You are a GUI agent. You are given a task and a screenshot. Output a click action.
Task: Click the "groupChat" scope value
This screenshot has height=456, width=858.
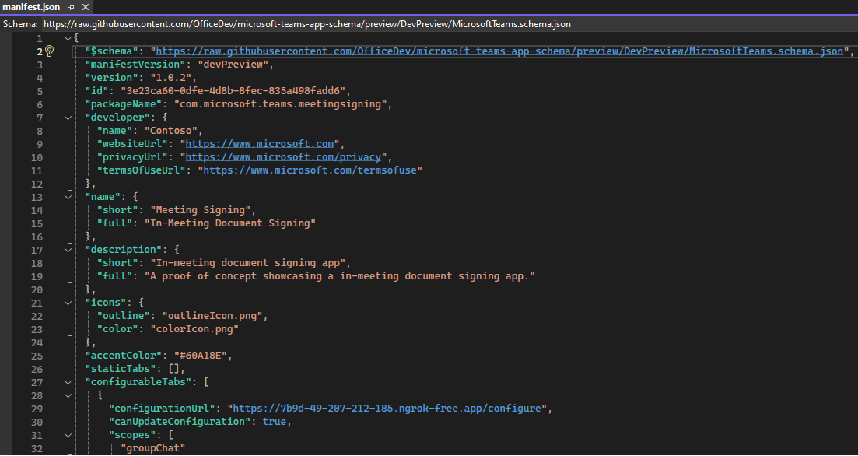click(x=153, y=449)
